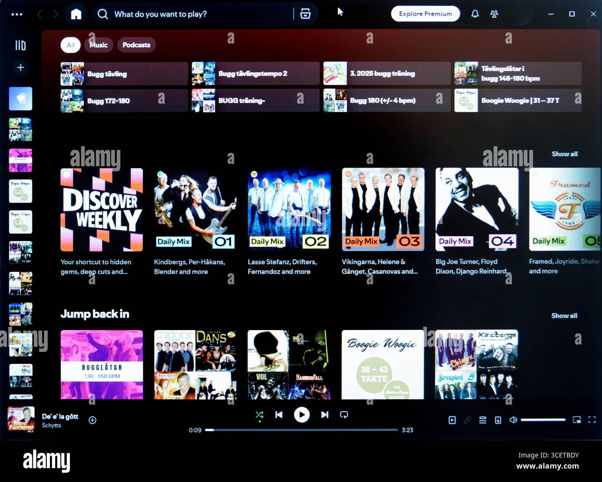Click Explore Premium button
This screenshot has height=482, width=602.
[426, 14]
